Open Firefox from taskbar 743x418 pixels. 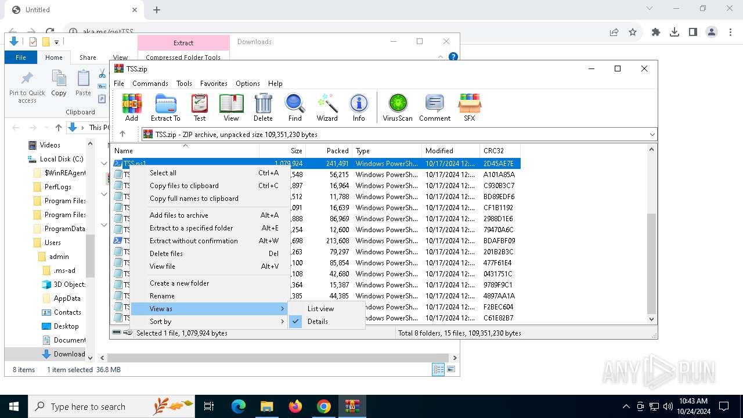(295, 406)
